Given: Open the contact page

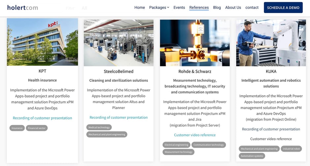Looking at the screenshot, I should (x=252, y=8).
